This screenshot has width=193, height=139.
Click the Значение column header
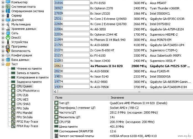(117, 98)
